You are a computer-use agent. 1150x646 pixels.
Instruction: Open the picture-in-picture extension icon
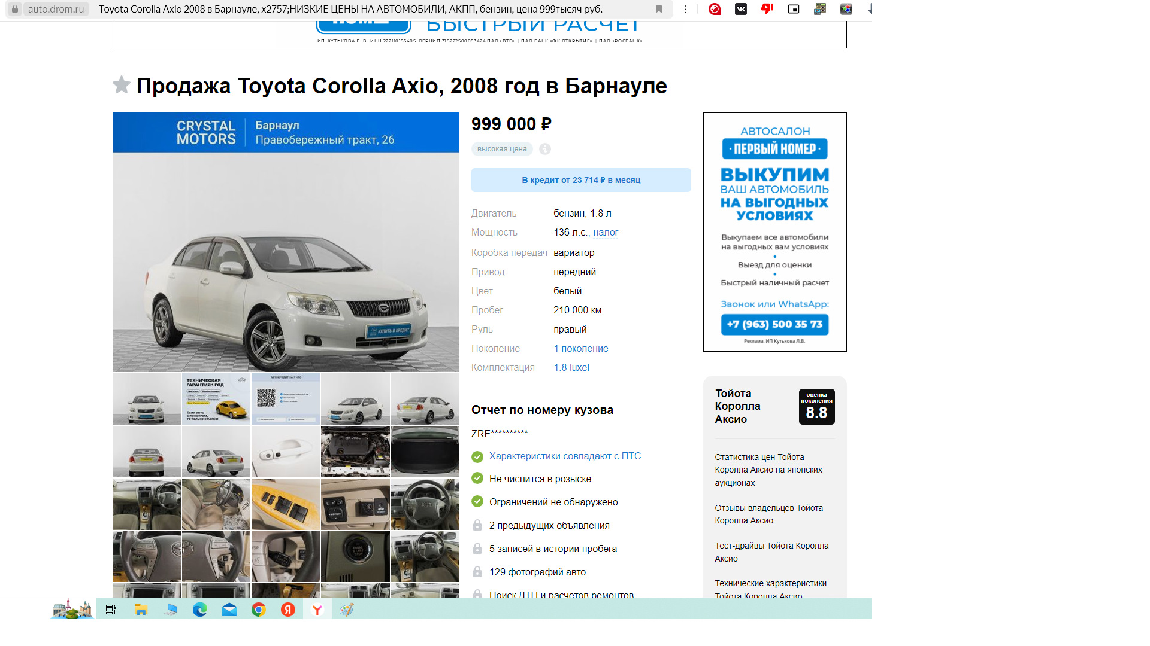(x=793, y=9)
